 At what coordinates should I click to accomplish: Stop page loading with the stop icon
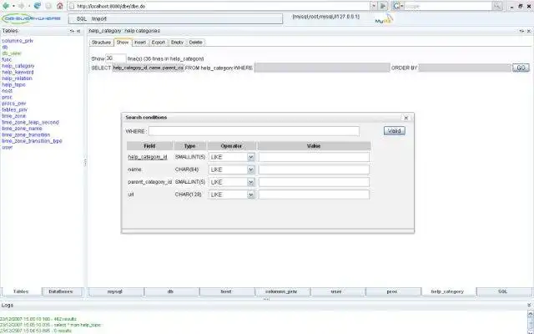tap(48, 6)
